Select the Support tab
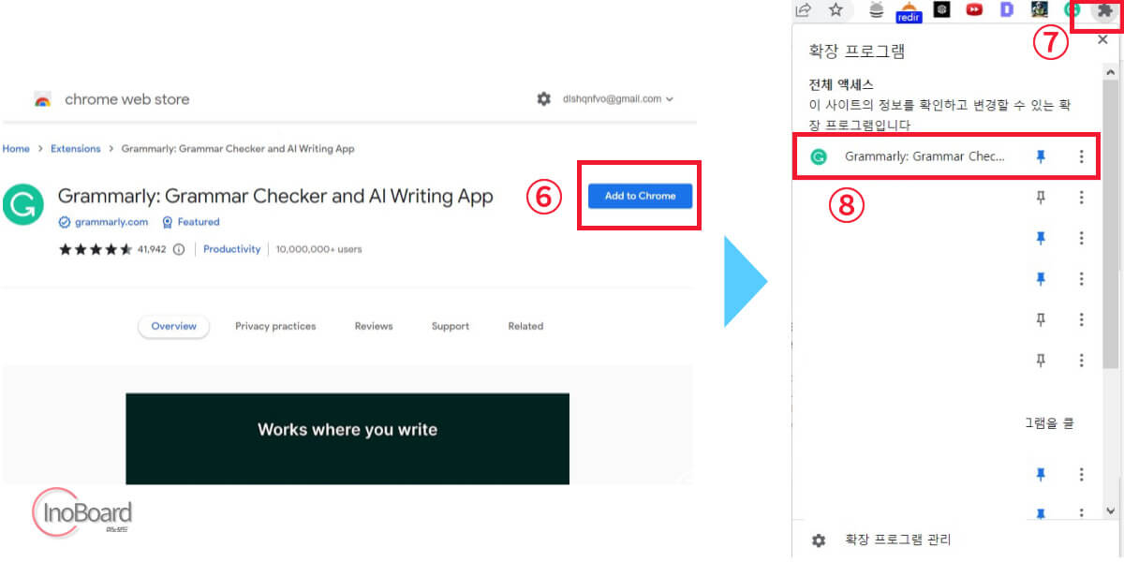The height and width of the screenshot is (562, 1124). click(x=451, y=326)
